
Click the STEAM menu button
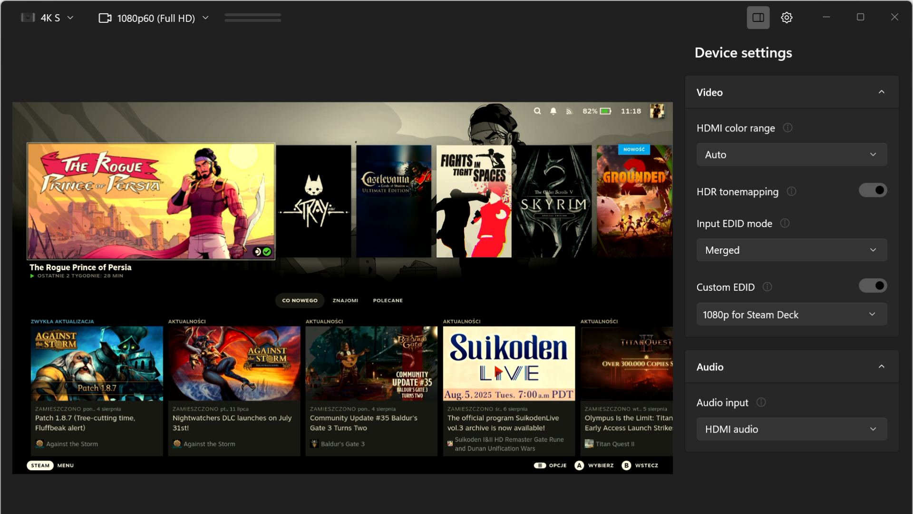click(40, 465)
